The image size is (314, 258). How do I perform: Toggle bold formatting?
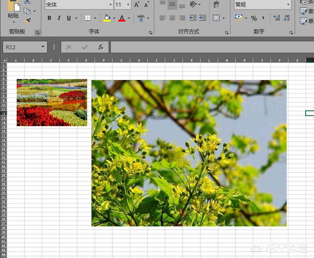tap(49, 18)
